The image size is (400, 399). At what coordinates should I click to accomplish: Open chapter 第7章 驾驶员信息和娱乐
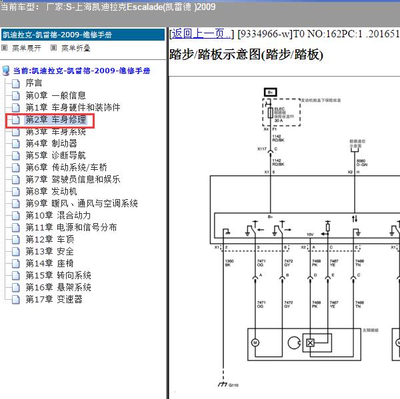[73, 179]
